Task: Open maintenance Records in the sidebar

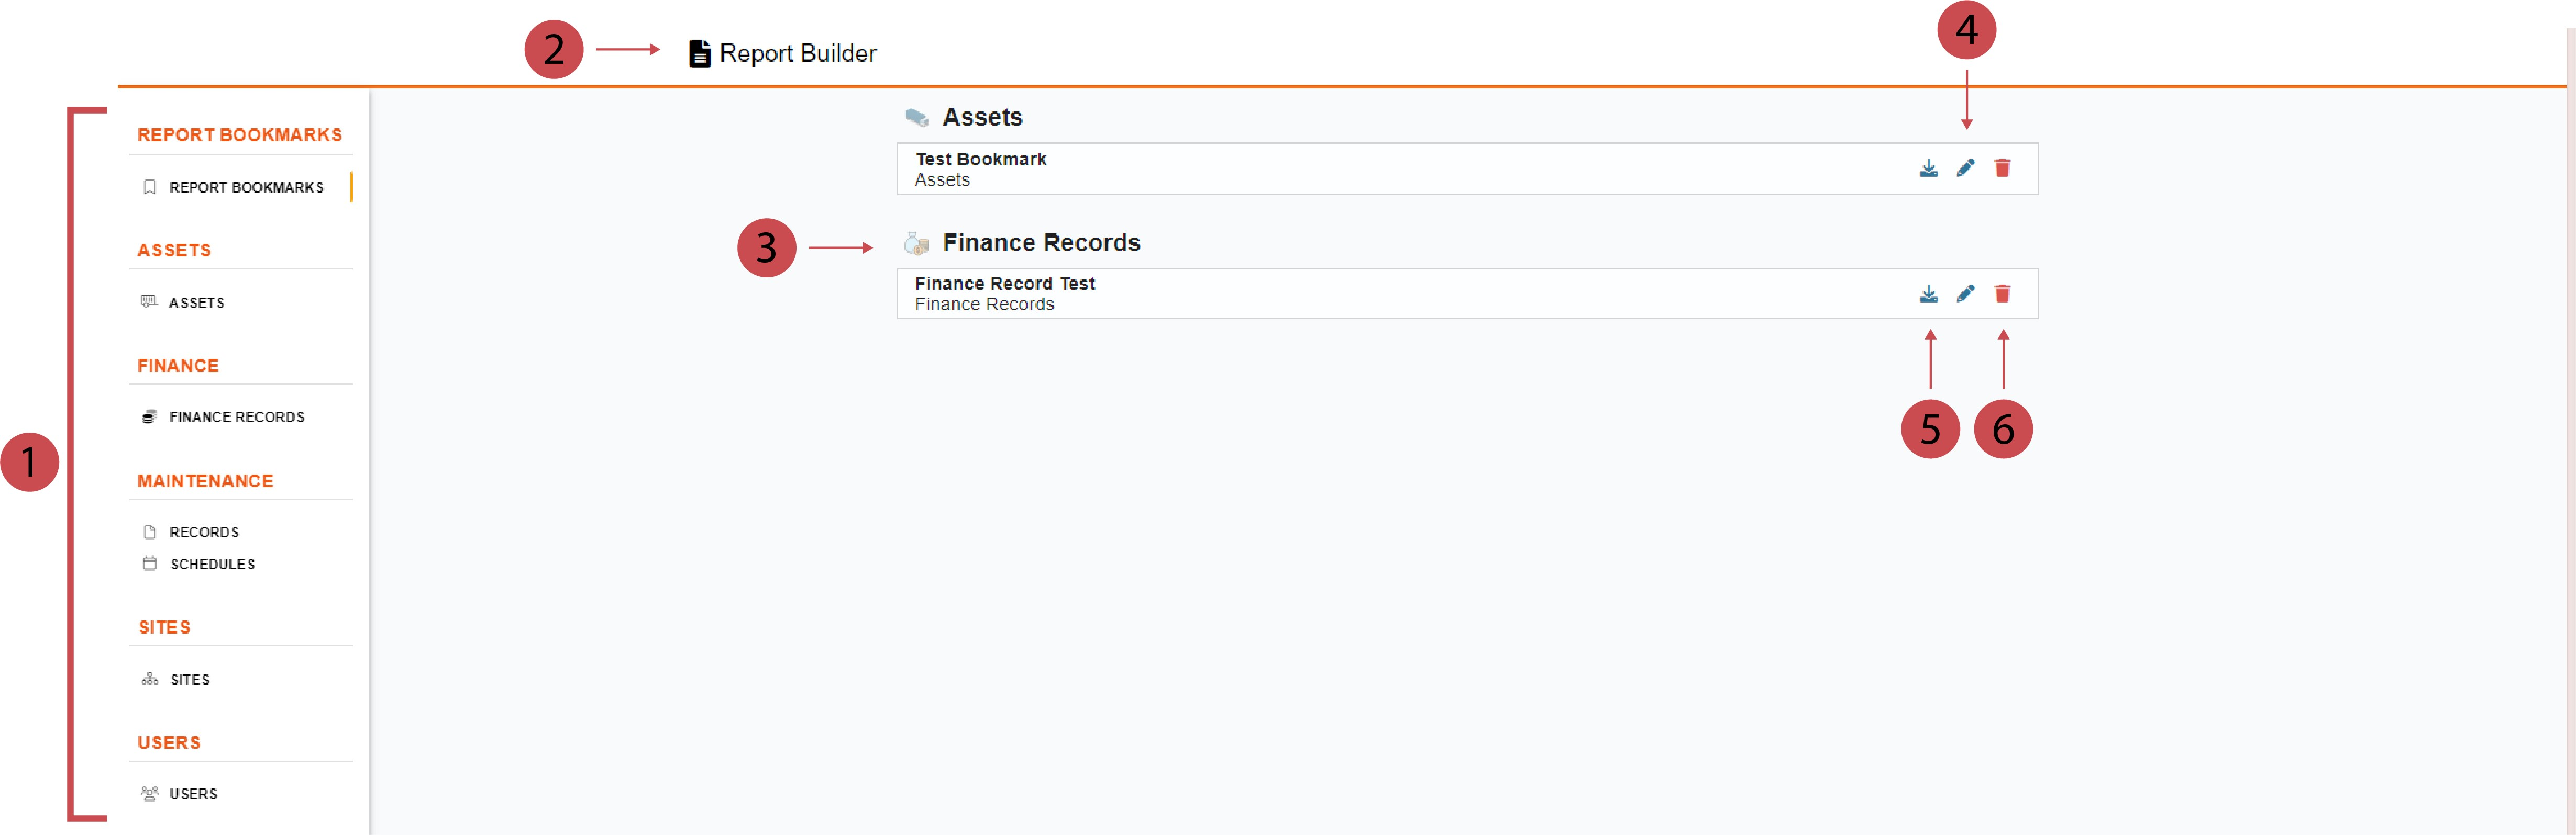Action: (x=204, y=533)
